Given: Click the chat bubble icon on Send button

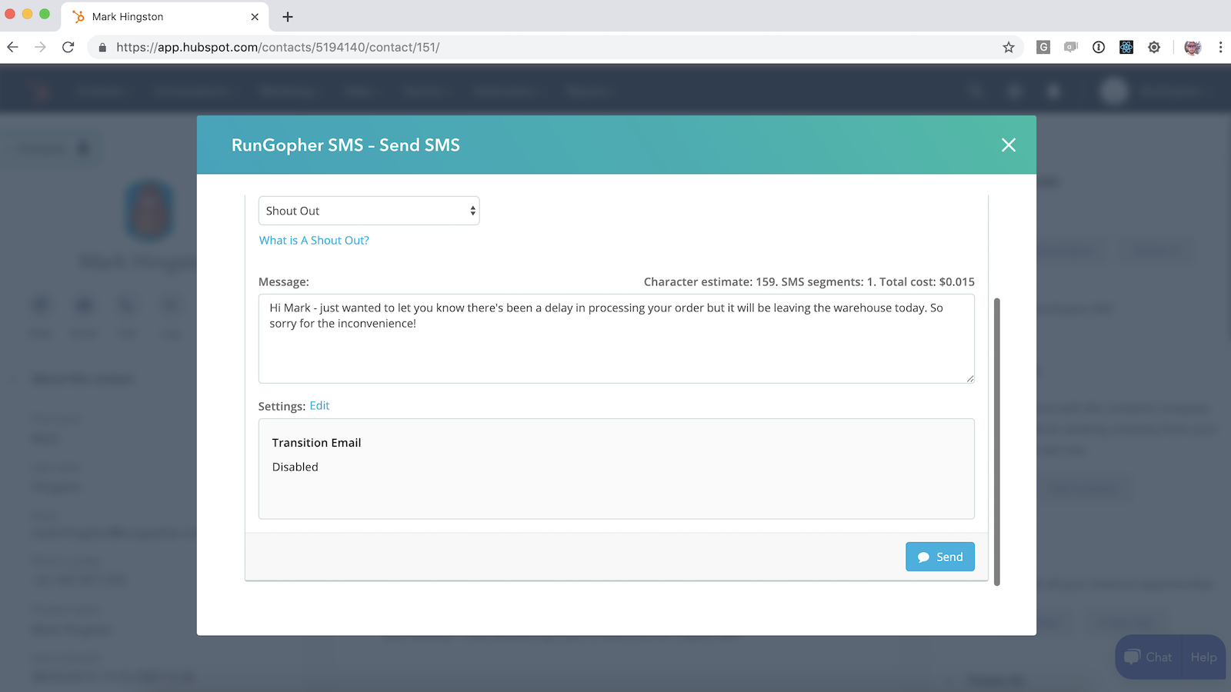Looking at the screenshot, I should (923, 556).
